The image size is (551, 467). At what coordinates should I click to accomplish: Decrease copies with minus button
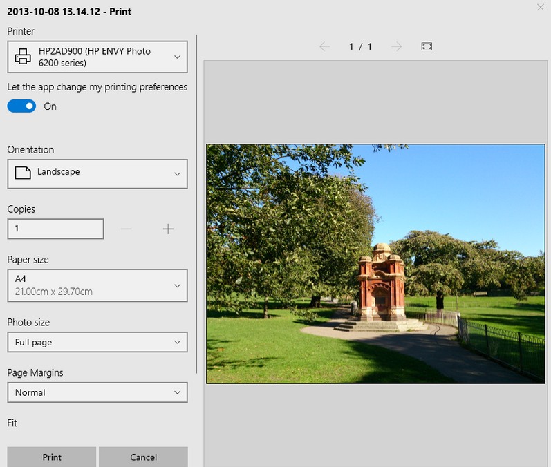(126, 229)
